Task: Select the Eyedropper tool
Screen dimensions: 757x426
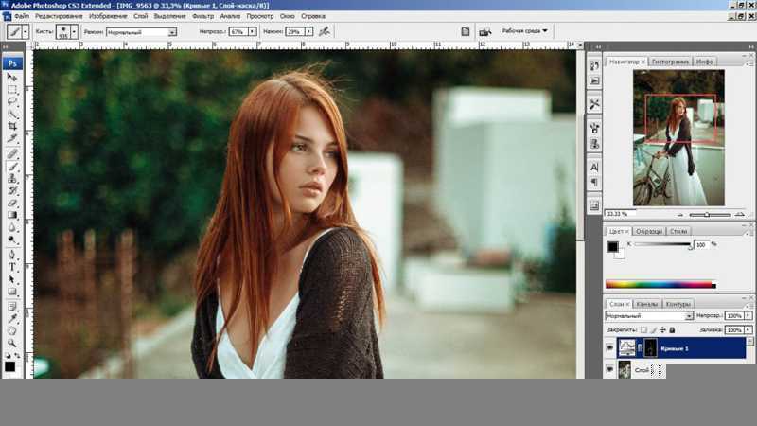Action: [x=12, y=319]
